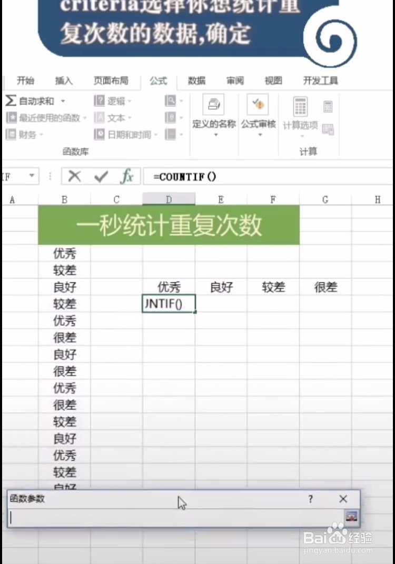The width and height of the screenshot is (395, 564).
Task: Expand the recently used functions dropdown
Action: [85, 118]
